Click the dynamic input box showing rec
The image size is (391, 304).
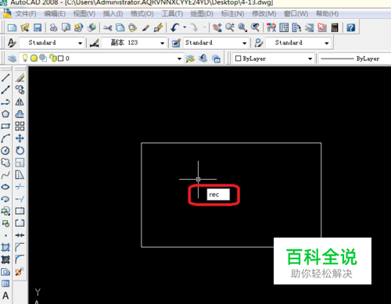click(218, 195)
